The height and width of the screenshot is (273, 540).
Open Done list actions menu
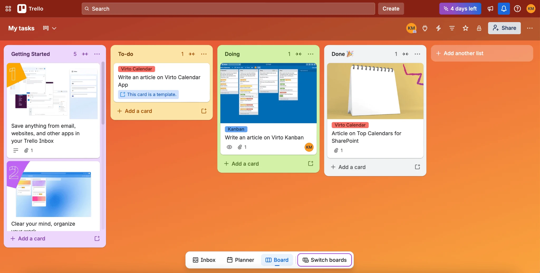click(x=417, y=54)
